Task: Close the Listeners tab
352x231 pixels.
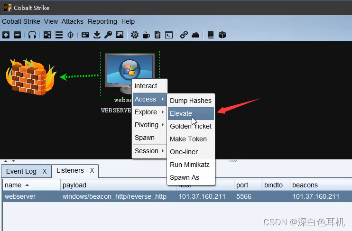Action: tap(92, 170)
